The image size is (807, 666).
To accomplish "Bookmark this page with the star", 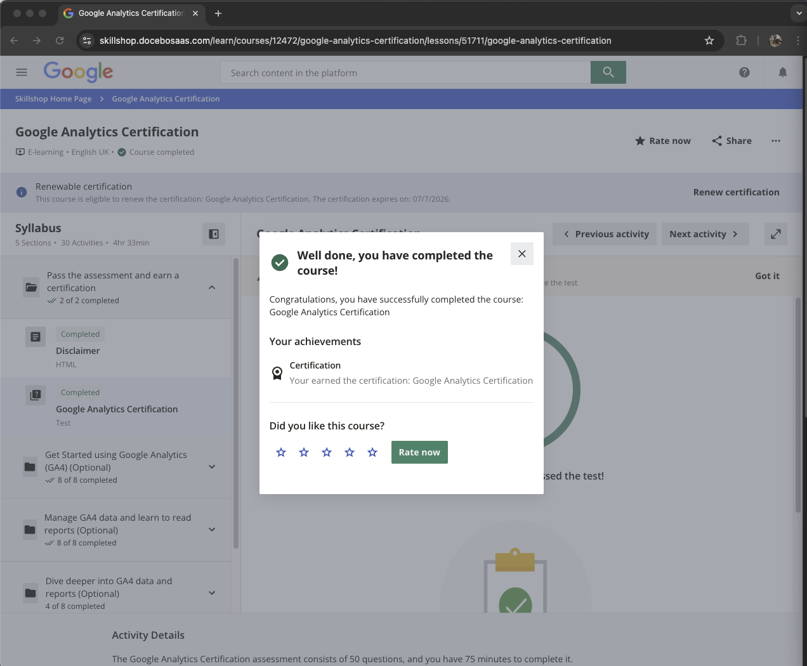I will (709, 41).
